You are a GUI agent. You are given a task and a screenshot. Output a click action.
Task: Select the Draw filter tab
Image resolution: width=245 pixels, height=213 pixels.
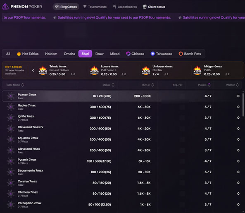(x=100, y=54)
